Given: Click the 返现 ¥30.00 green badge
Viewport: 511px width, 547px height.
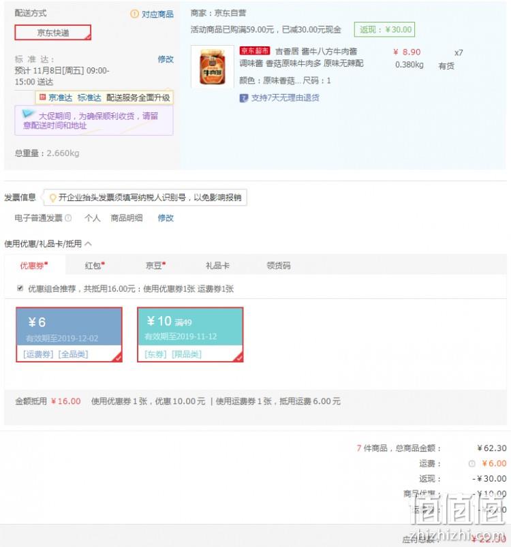Looking at the screenshot, I should point(384,30).
